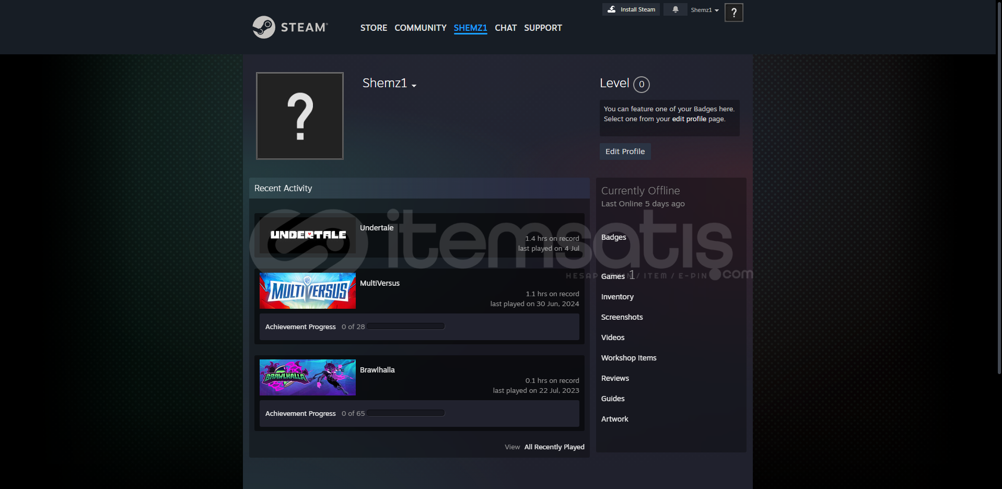Open the Guides link
The image size is (1002, 489).
pyautogui.click(x=612, y=399)
